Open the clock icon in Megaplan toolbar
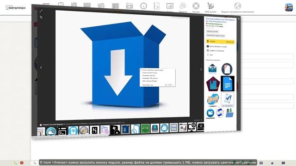 143,6
